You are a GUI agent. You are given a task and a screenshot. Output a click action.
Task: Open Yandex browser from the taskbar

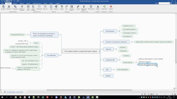click(x=25, y=97)
